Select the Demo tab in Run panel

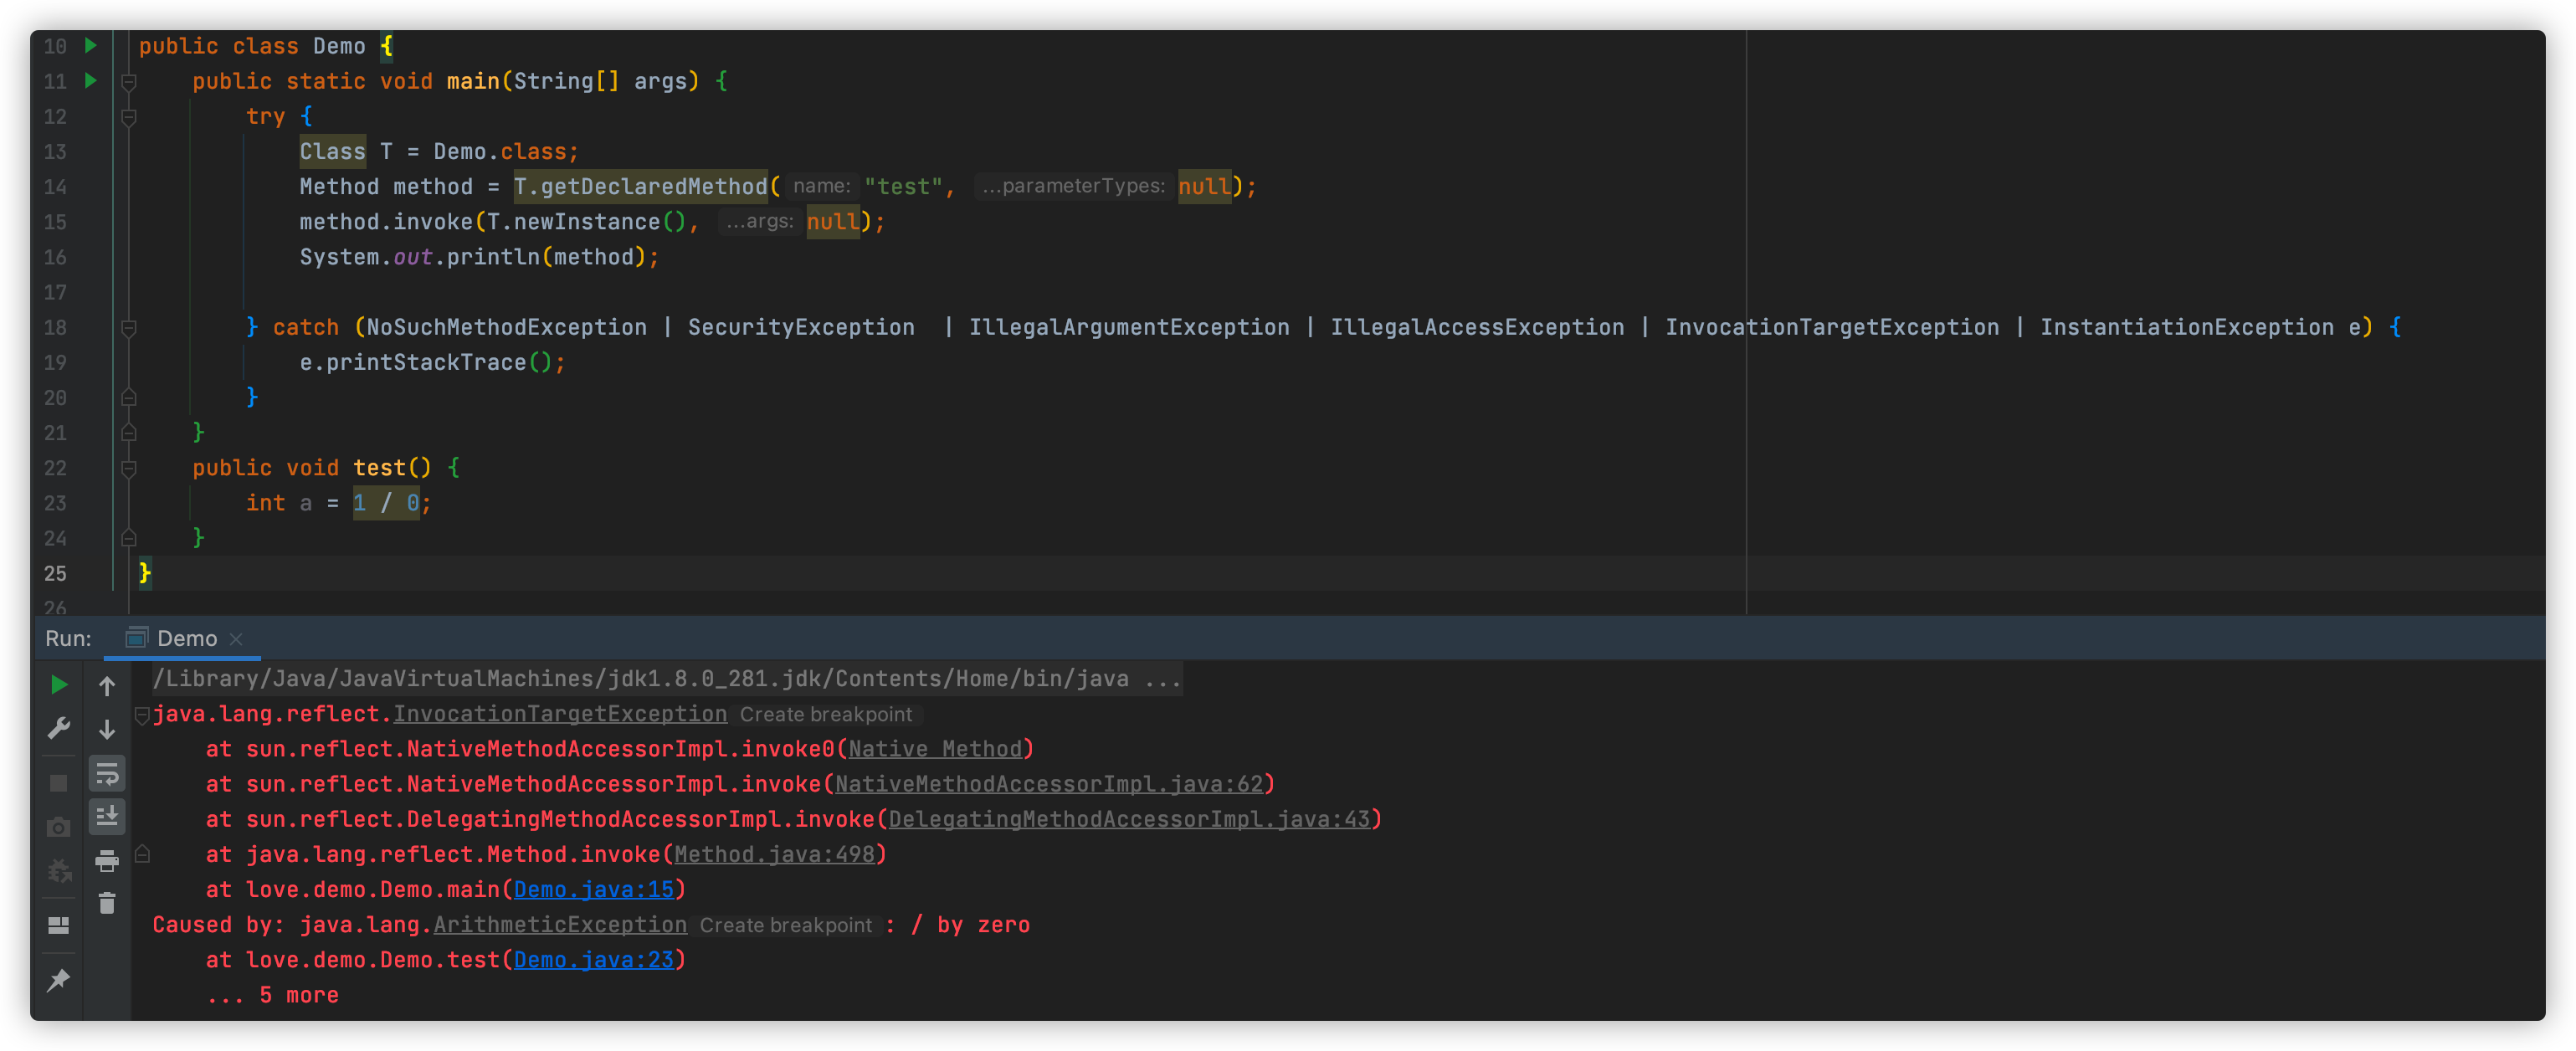pyautogui.click(x=184, y=638)
